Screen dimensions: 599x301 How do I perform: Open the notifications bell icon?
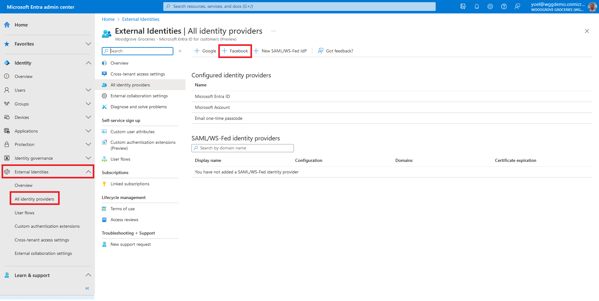[477, 7]
